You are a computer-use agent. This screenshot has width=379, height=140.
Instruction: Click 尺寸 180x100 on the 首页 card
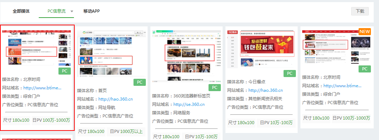click(91, 132)
